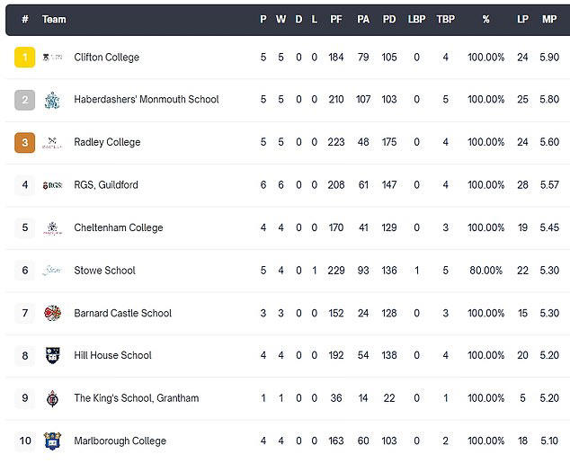Click the % column header
This screenshot has width=570, height=463.
pyautogui.click(x=485, y=19)
